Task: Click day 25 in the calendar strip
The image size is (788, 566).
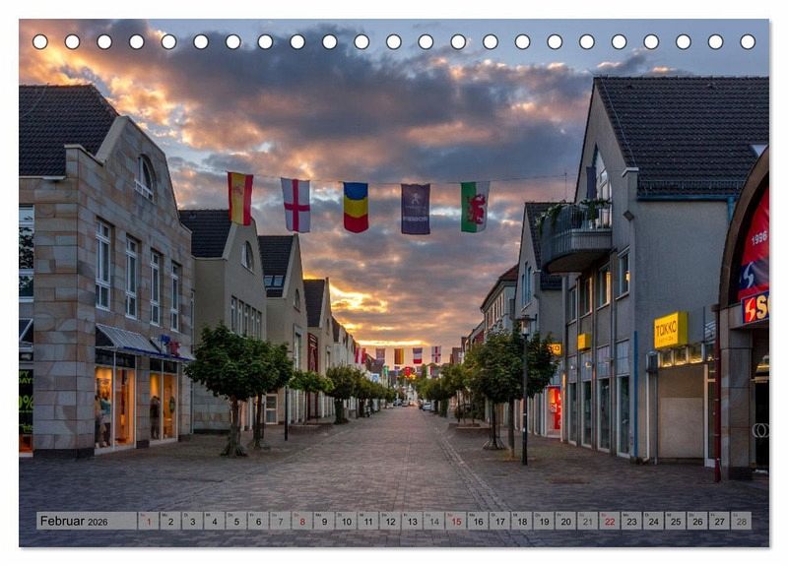Action: click(x=676, y=521)
